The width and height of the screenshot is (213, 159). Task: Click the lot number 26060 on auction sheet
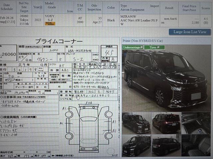(x=8, y=54)
